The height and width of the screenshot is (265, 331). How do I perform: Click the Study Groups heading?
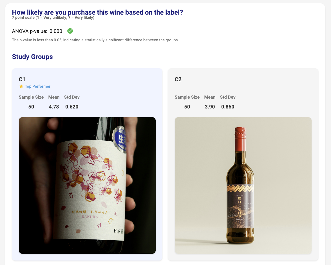32,57
